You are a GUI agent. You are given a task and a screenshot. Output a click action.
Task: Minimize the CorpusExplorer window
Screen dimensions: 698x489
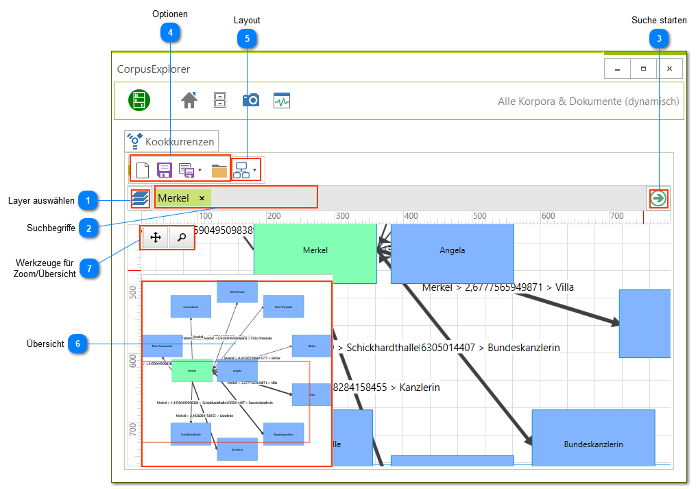point(617,69)
